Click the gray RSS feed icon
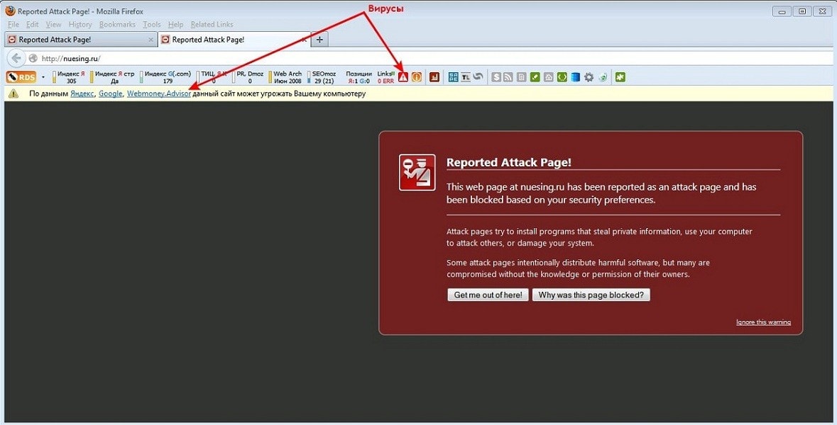Viewport: 837px width, 425px height. pyautogui.click(x=508, y=77)
